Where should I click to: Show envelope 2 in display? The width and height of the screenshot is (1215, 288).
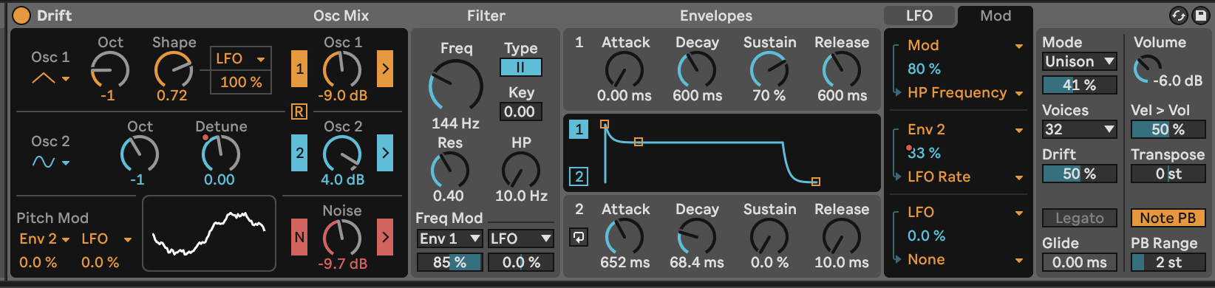(x=579, y=176)
